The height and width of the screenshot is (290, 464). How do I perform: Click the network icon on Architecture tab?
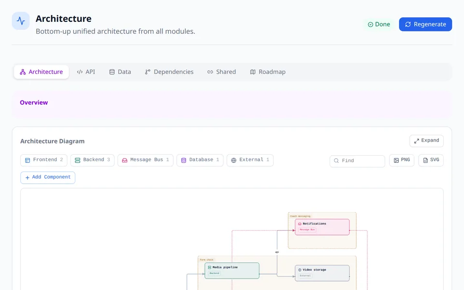coord(23,72)
